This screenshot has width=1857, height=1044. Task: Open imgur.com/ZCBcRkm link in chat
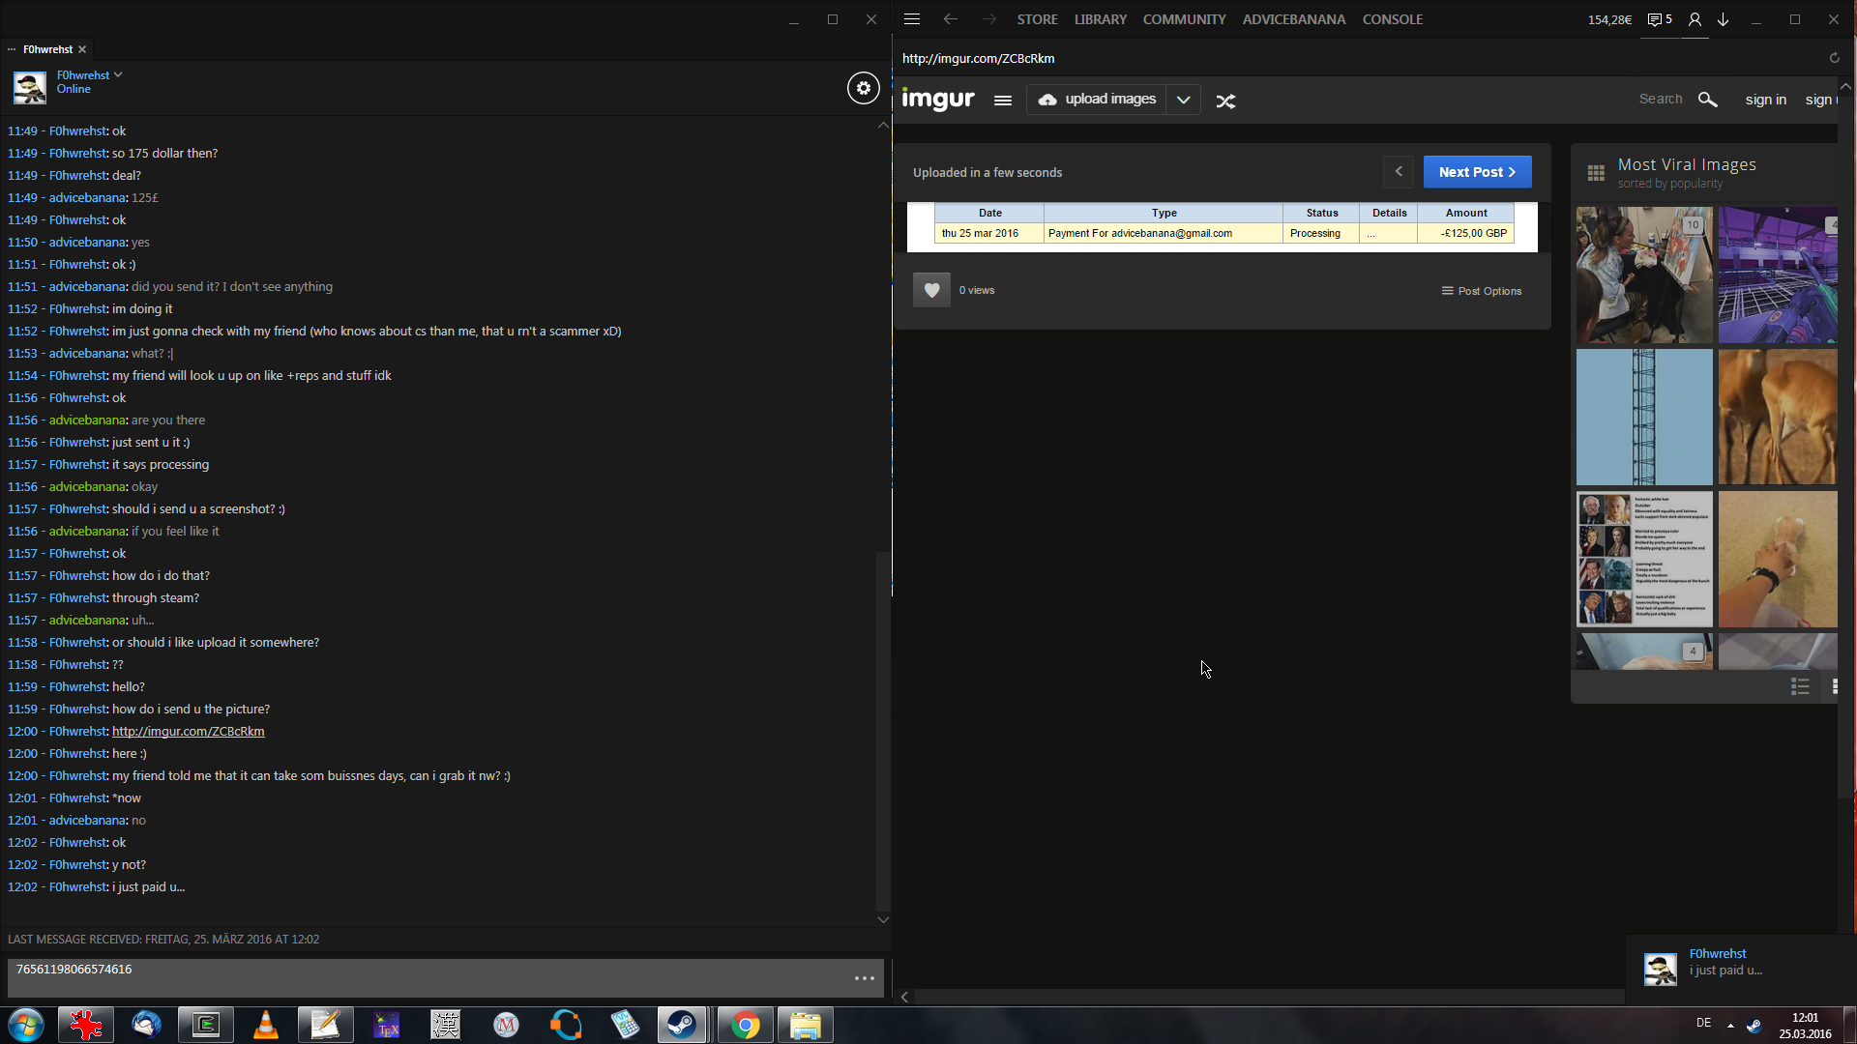click(x=188, y=732)
